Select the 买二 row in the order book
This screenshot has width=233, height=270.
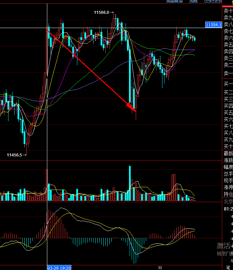click(228, 93)
